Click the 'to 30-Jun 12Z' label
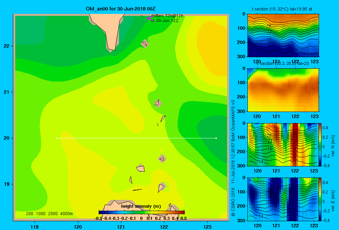The width and height of the screenshot is (339, 230). 165,21
